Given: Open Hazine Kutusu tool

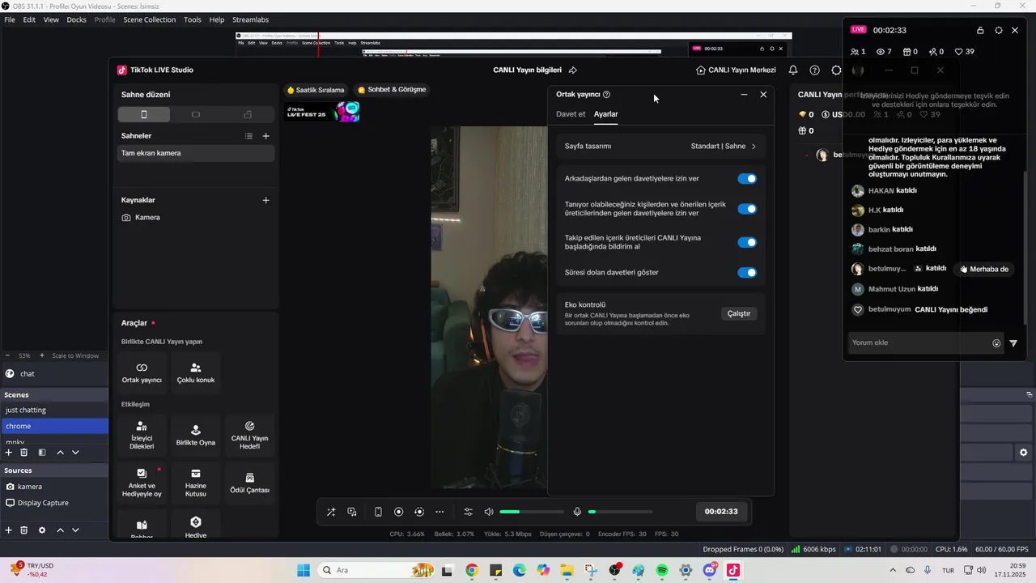Looking at the screenshot, I should point(196,483).
